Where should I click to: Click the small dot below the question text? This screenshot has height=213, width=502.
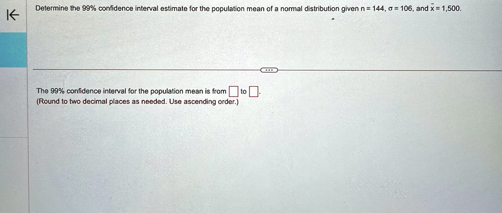[333, 20]
